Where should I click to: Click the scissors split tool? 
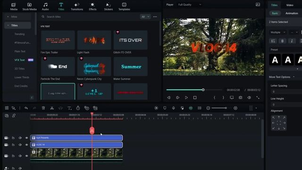tap(52, 108)
